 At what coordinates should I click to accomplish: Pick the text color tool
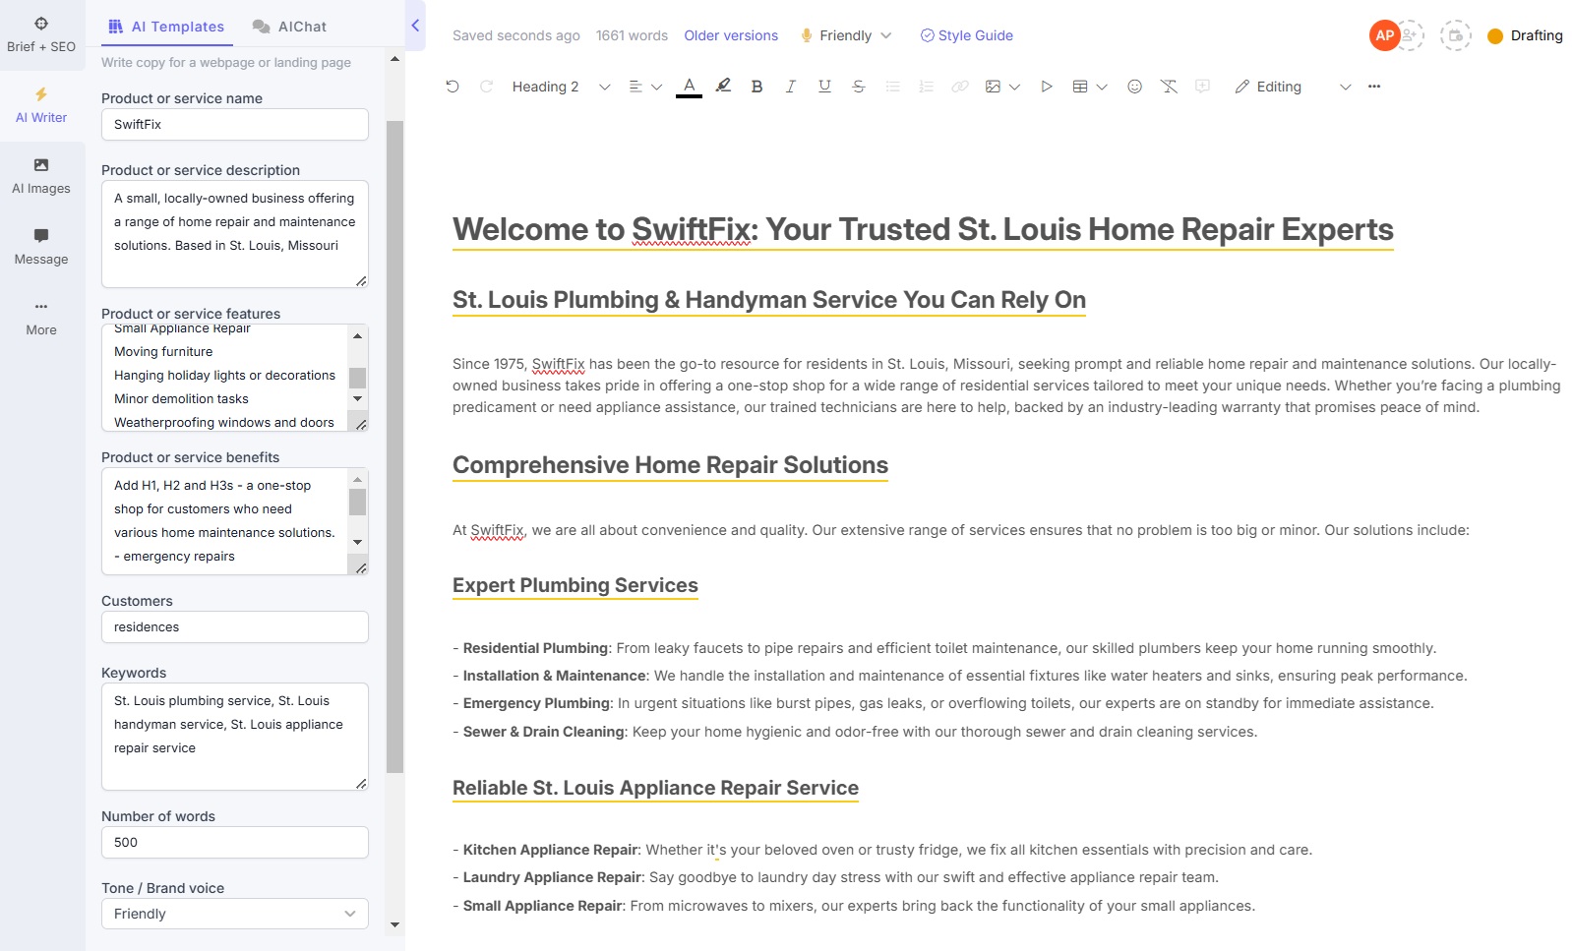690,87
